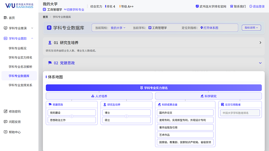This screenshot has width=269, height=151.
Task: Click the 学科专业实力排名 map header bar
Action: (x=154, y=88)
